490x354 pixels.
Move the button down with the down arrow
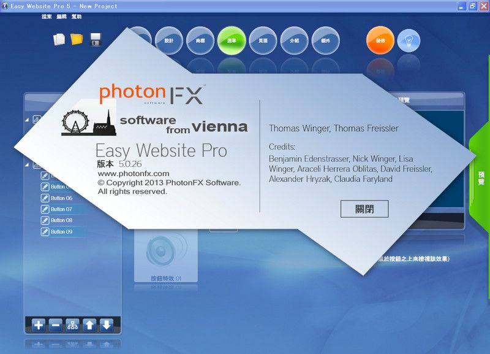point(107,326)
